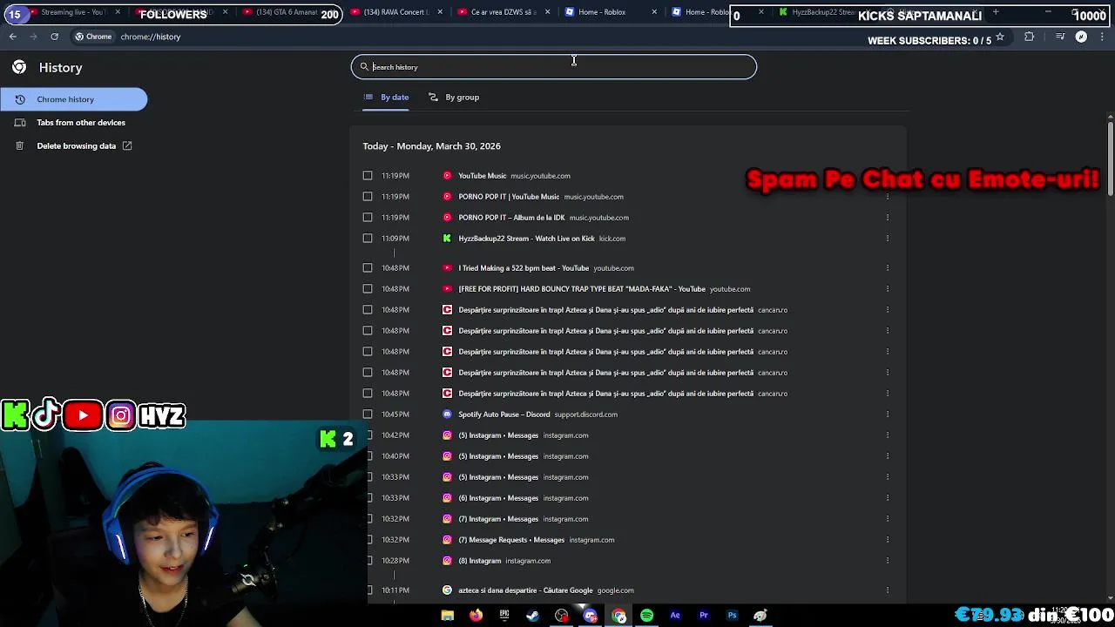The width and height of the screenshot is (1115, 627).
Task: Check the 522 bpm beat YouTube entry
Action: tap(368, 268)
